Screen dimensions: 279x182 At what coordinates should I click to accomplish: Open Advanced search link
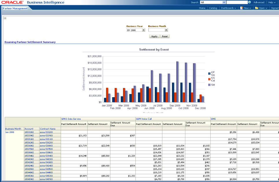pos(259,2)
